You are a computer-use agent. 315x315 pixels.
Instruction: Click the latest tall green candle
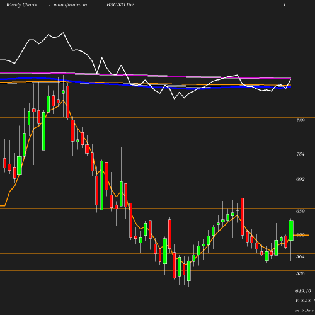click(x=291, y=230)
